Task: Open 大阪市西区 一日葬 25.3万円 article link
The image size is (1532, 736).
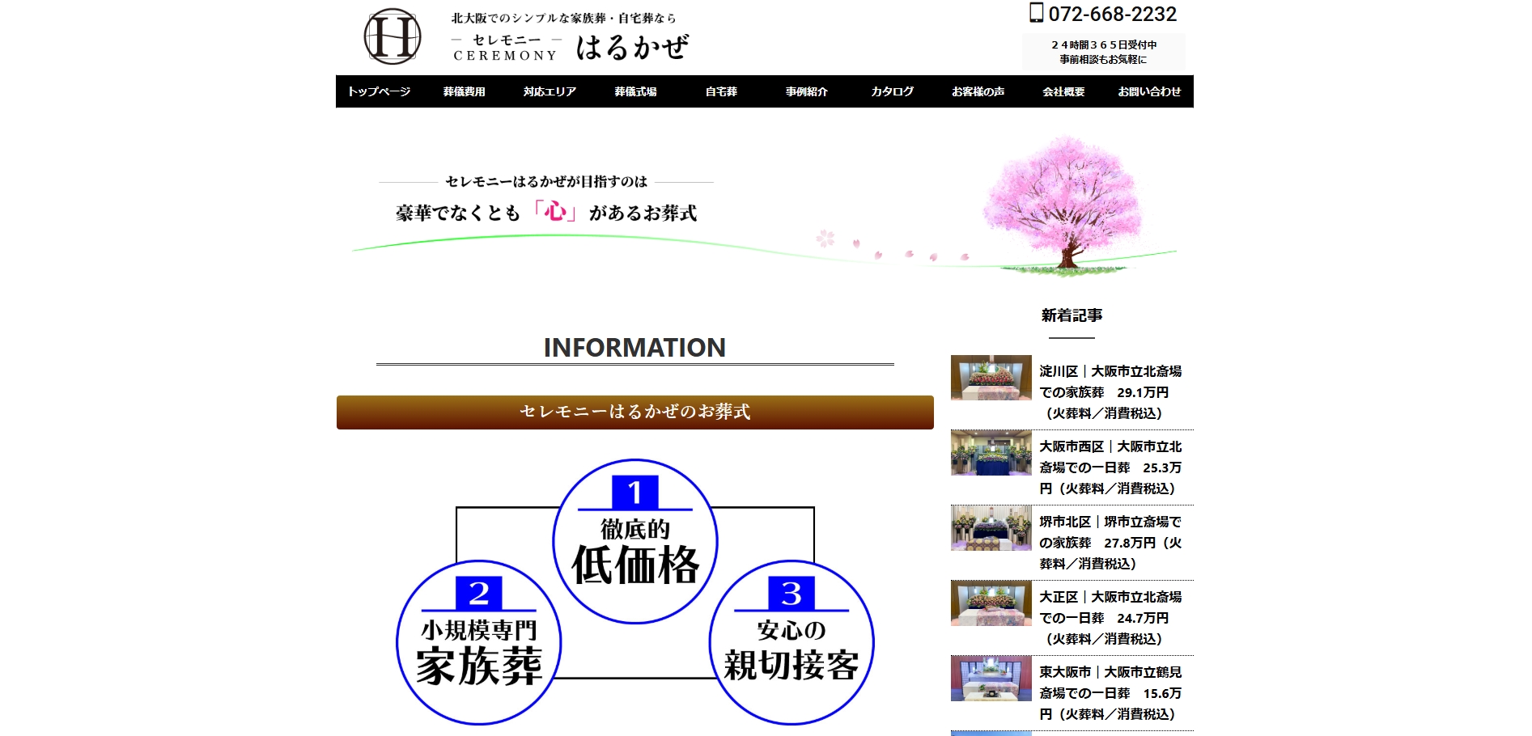Action: tap(1110, 467)
